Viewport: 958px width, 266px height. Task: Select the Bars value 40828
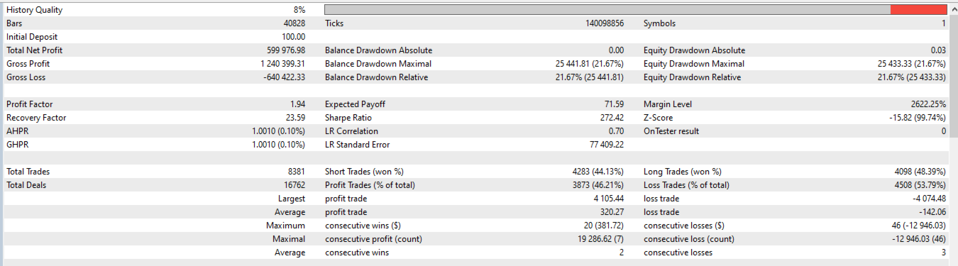[x=294, y=23]
